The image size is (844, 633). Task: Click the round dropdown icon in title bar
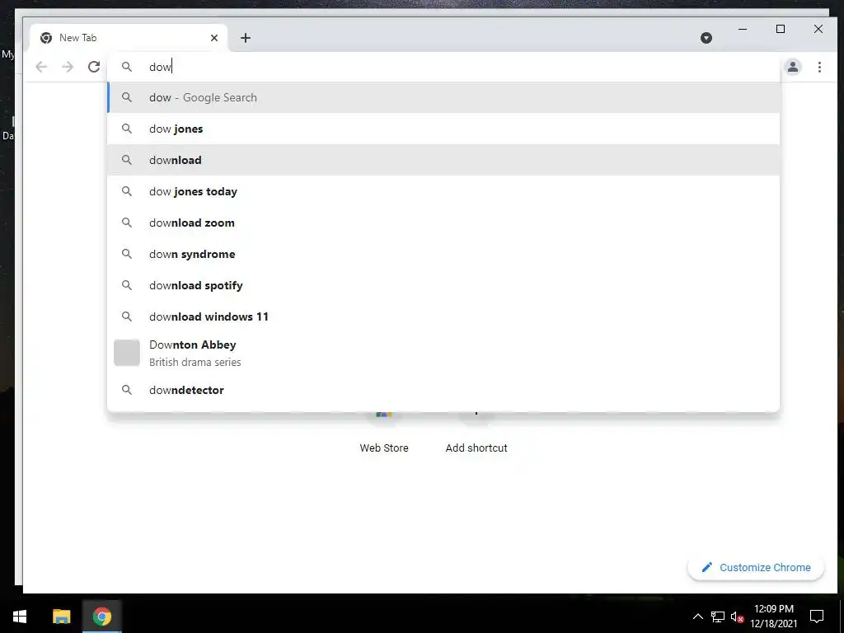[706, 38]
